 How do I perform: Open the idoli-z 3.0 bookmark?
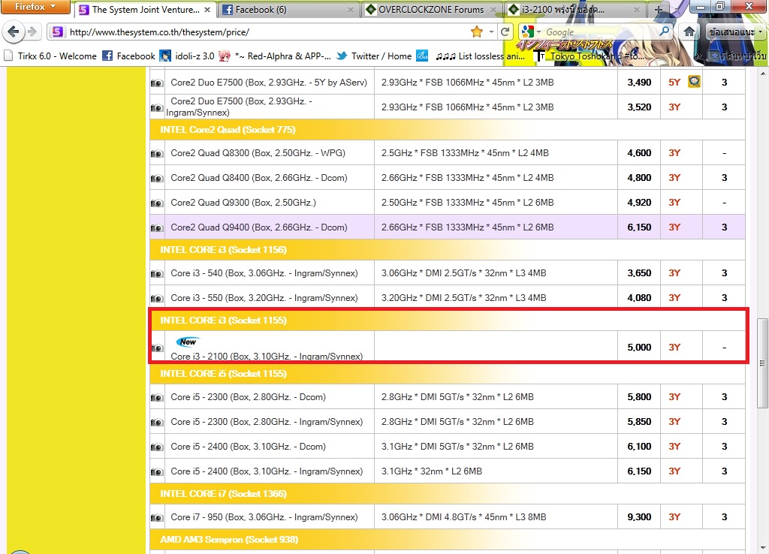click(x=188, y=56)
